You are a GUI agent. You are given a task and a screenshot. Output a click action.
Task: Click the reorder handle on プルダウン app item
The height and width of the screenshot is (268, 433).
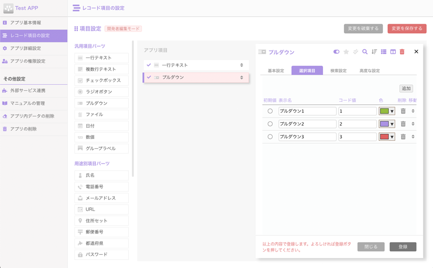pyautogui.click(x=241, y=78)
